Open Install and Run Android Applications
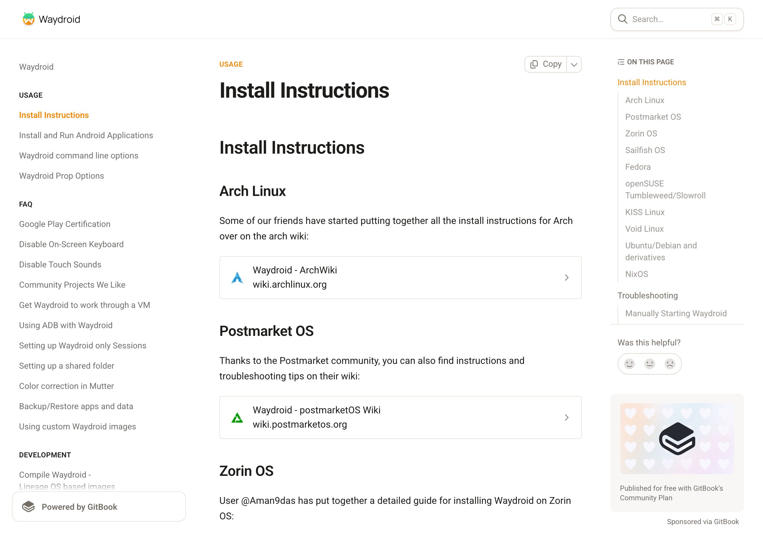 tap(86, 135)
